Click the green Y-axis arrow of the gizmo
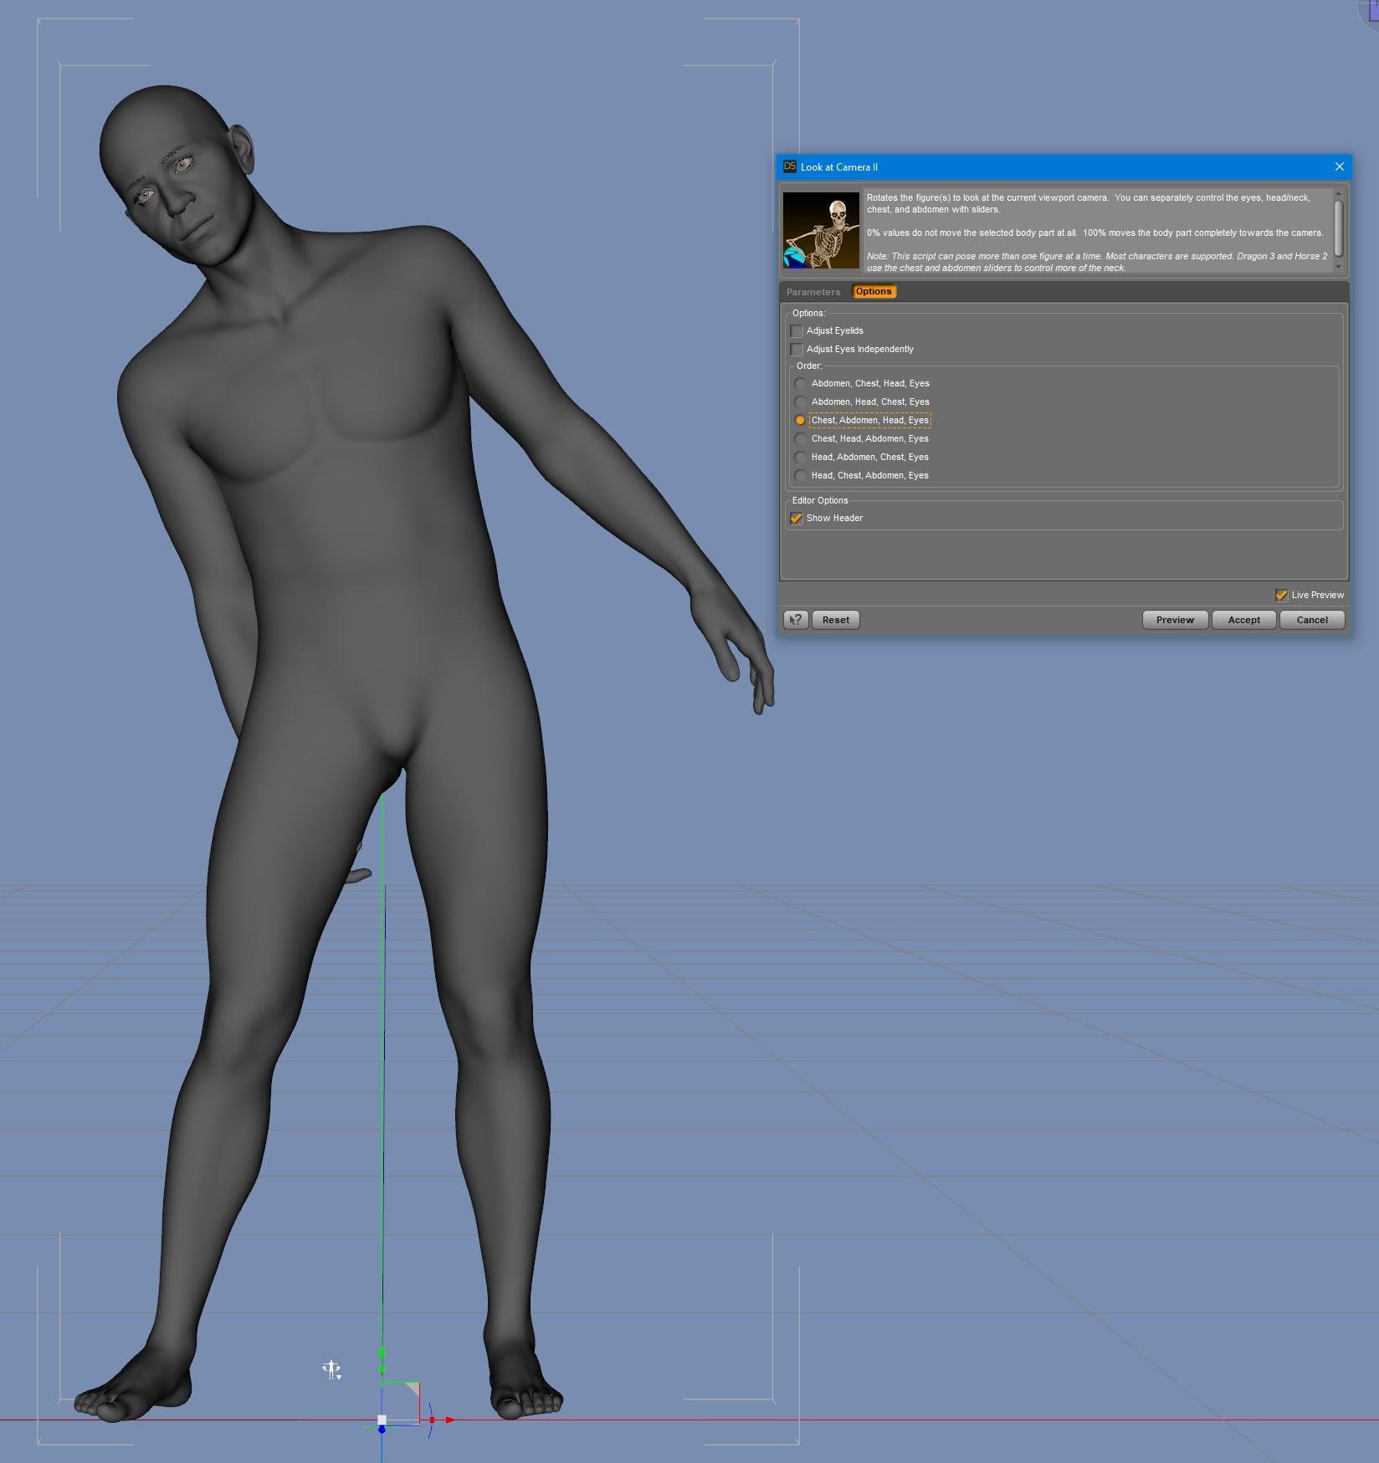Viewport: 1379px width, 1463px height. click(x=382, y=1352)
